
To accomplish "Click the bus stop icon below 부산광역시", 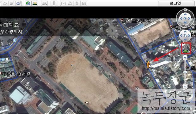I will 15,40.
